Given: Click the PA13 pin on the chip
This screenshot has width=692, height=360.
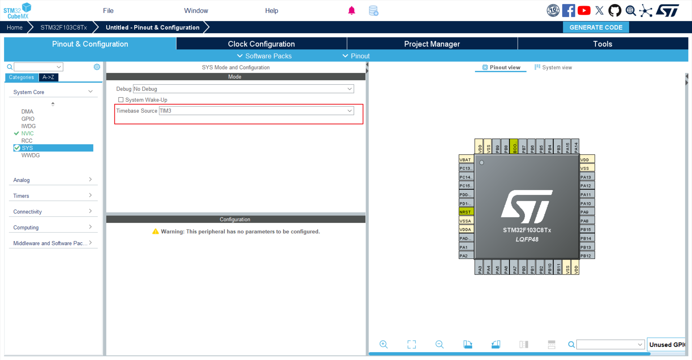Looking at the screenshot, I should pos(587,177).
